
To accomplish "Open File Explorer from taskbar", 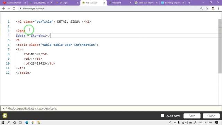I will pos(39,123).
